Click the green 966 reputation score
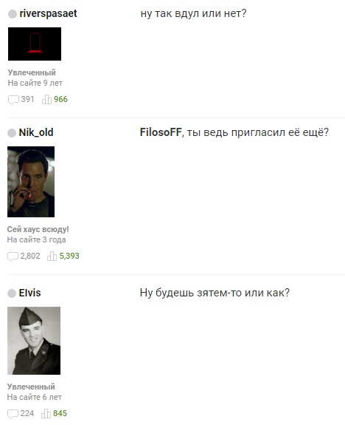Viewport: 345px width, 425px height. [x=60, y=99]
